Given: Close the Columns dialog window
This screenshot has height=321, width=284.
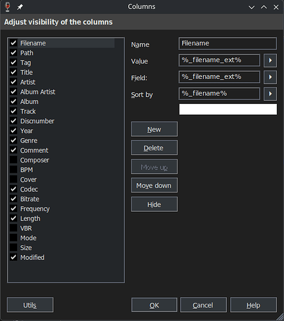Looking at the screenshot, I should 276,7.
